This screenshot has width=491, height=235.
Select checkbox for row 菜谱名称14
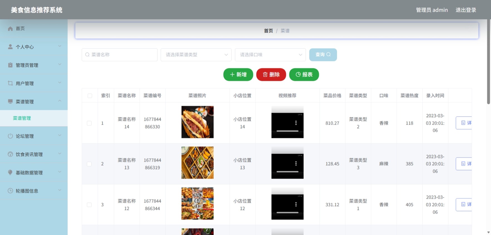89,123
